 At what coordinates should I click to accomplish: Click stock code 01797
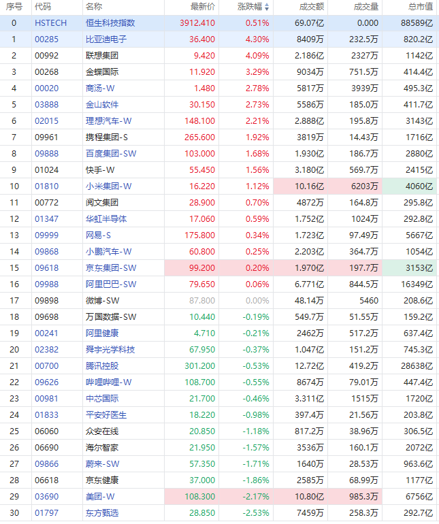click(46, 513)
